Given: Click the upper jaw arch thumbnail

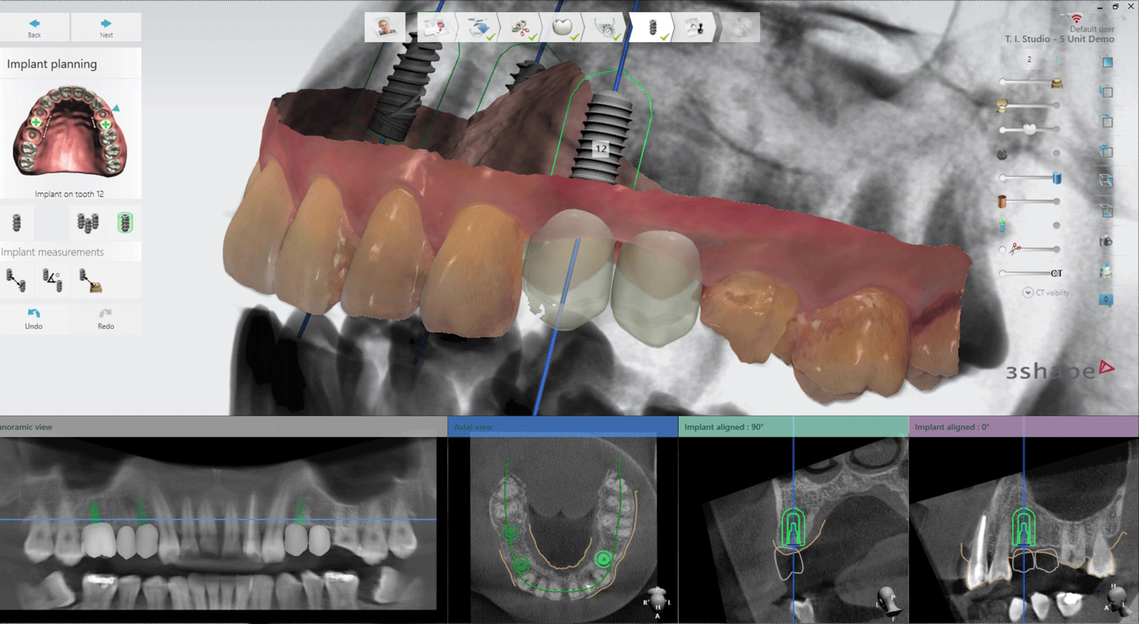Looking at the screenshot, I should [69, 132].
